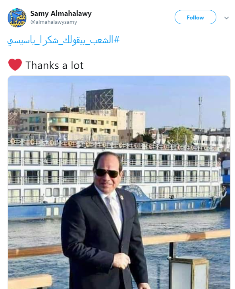
Task: Open the Samy Almahalawy profile avatar
Action: 17,18
